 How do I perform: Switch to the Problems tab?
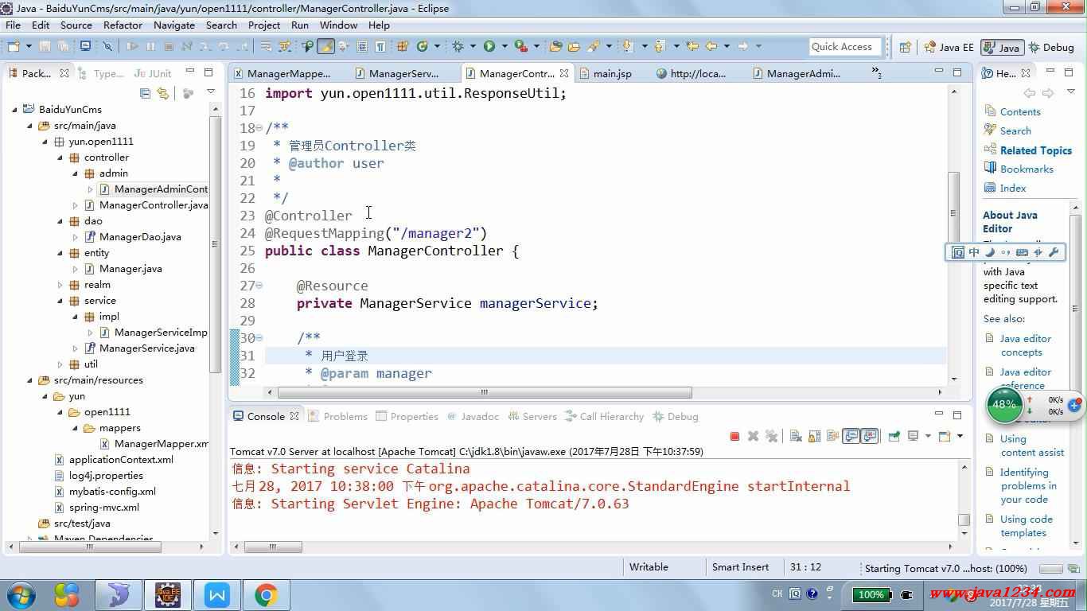coord(338,416)
